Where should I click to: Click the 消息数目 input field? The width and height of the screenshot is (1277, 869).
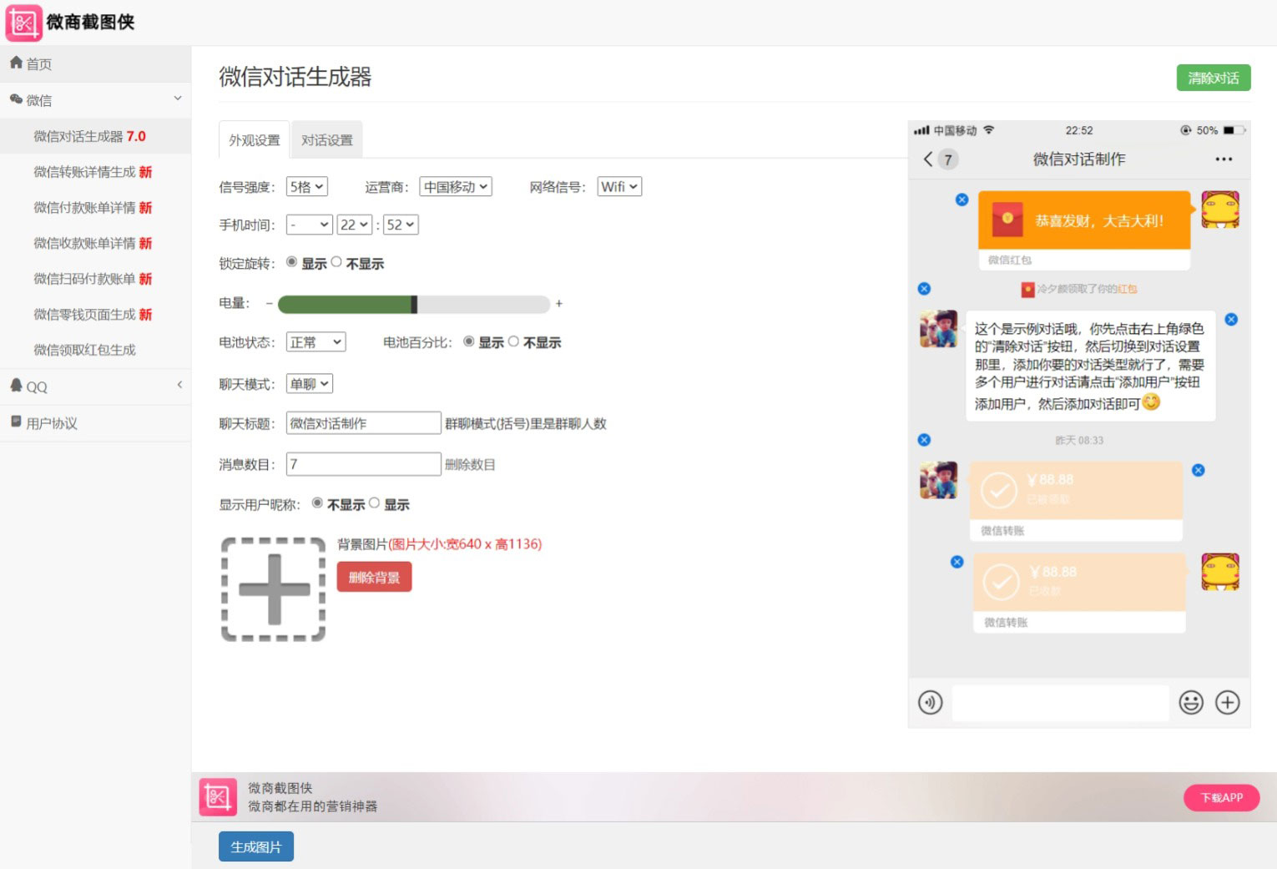click(364, 464)
